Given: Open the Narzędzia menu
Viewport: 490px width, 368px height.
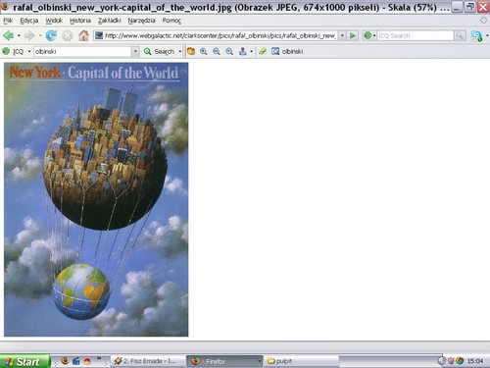Looking at the screenshot, I should click(x=141, y=21).
